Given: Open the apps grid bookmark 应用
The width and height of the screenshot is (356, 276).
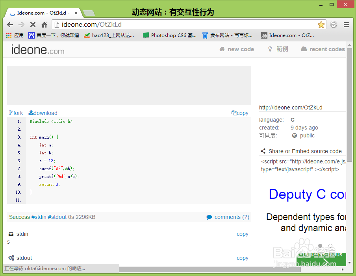Looking at the screenshot, I should tap(15, 35).
